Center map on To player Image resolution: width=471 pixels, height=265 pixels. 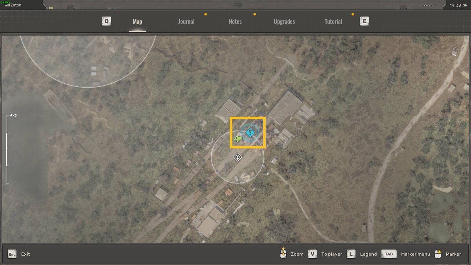pos(332,254)
